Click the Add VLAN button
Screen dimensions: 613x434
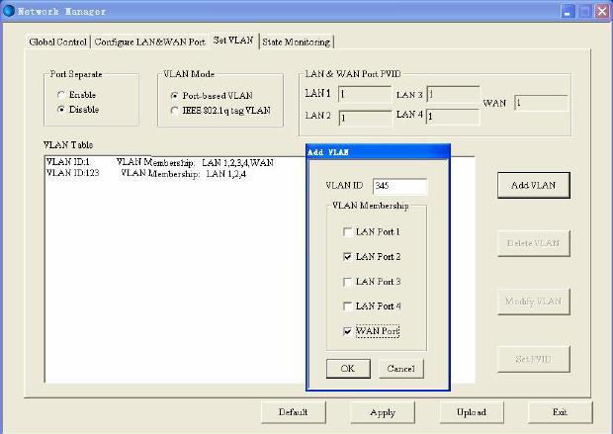coord(534,185)
